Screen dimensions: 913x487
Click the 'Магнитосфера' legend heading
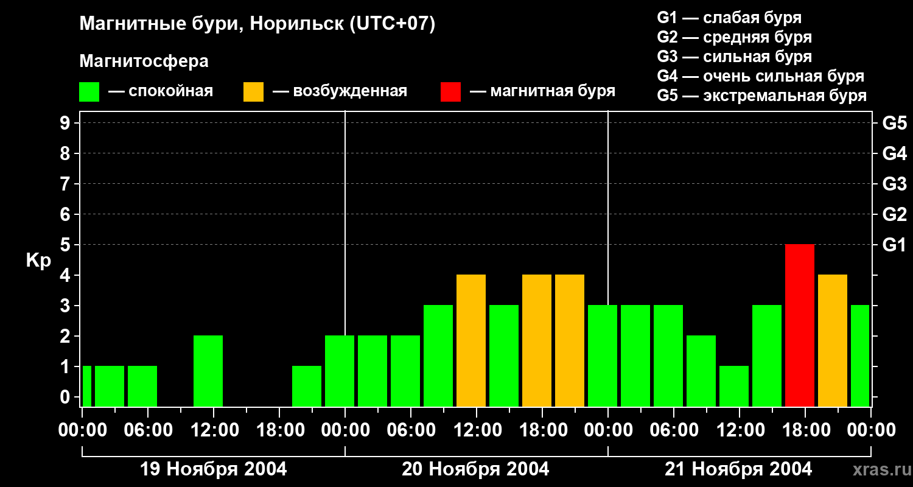coord(144,61)
